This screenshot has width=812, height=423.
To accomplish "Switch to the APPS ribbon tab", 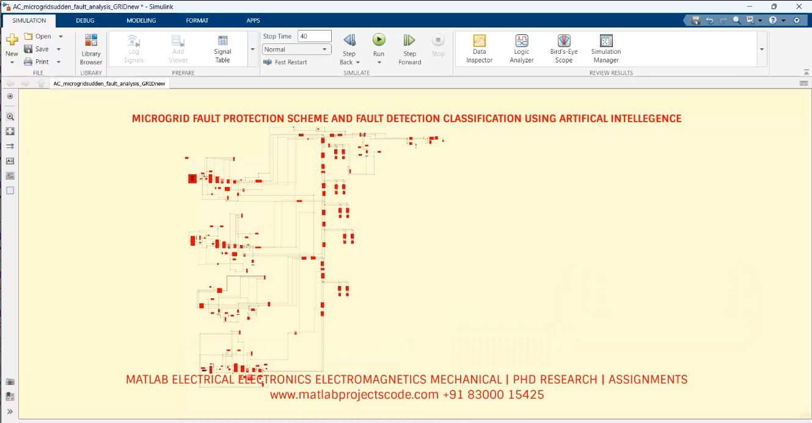I will coord(253,20).
